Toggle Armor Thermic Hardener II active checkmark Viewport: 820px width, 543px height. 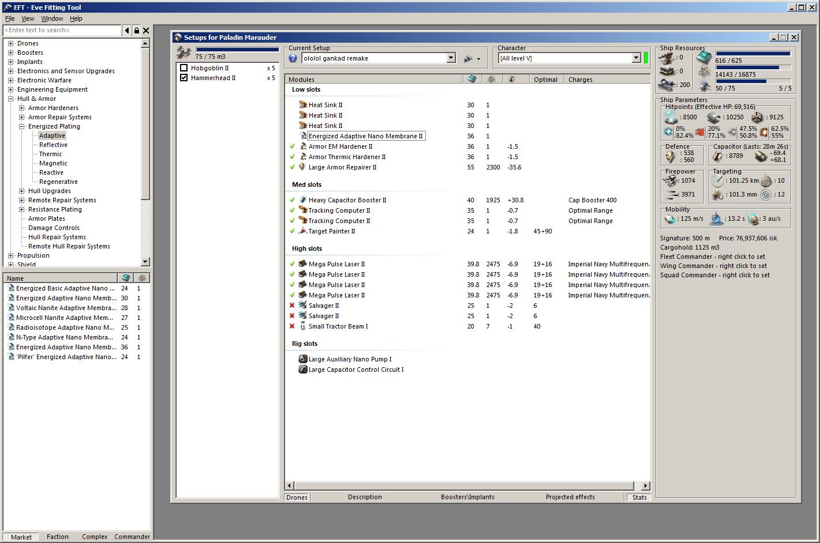tap(292, 157)
